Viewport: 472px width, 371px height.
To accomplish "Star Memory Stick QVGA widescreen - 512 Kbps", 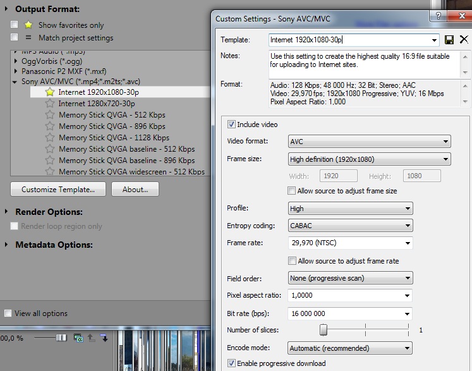I will 50,171.
